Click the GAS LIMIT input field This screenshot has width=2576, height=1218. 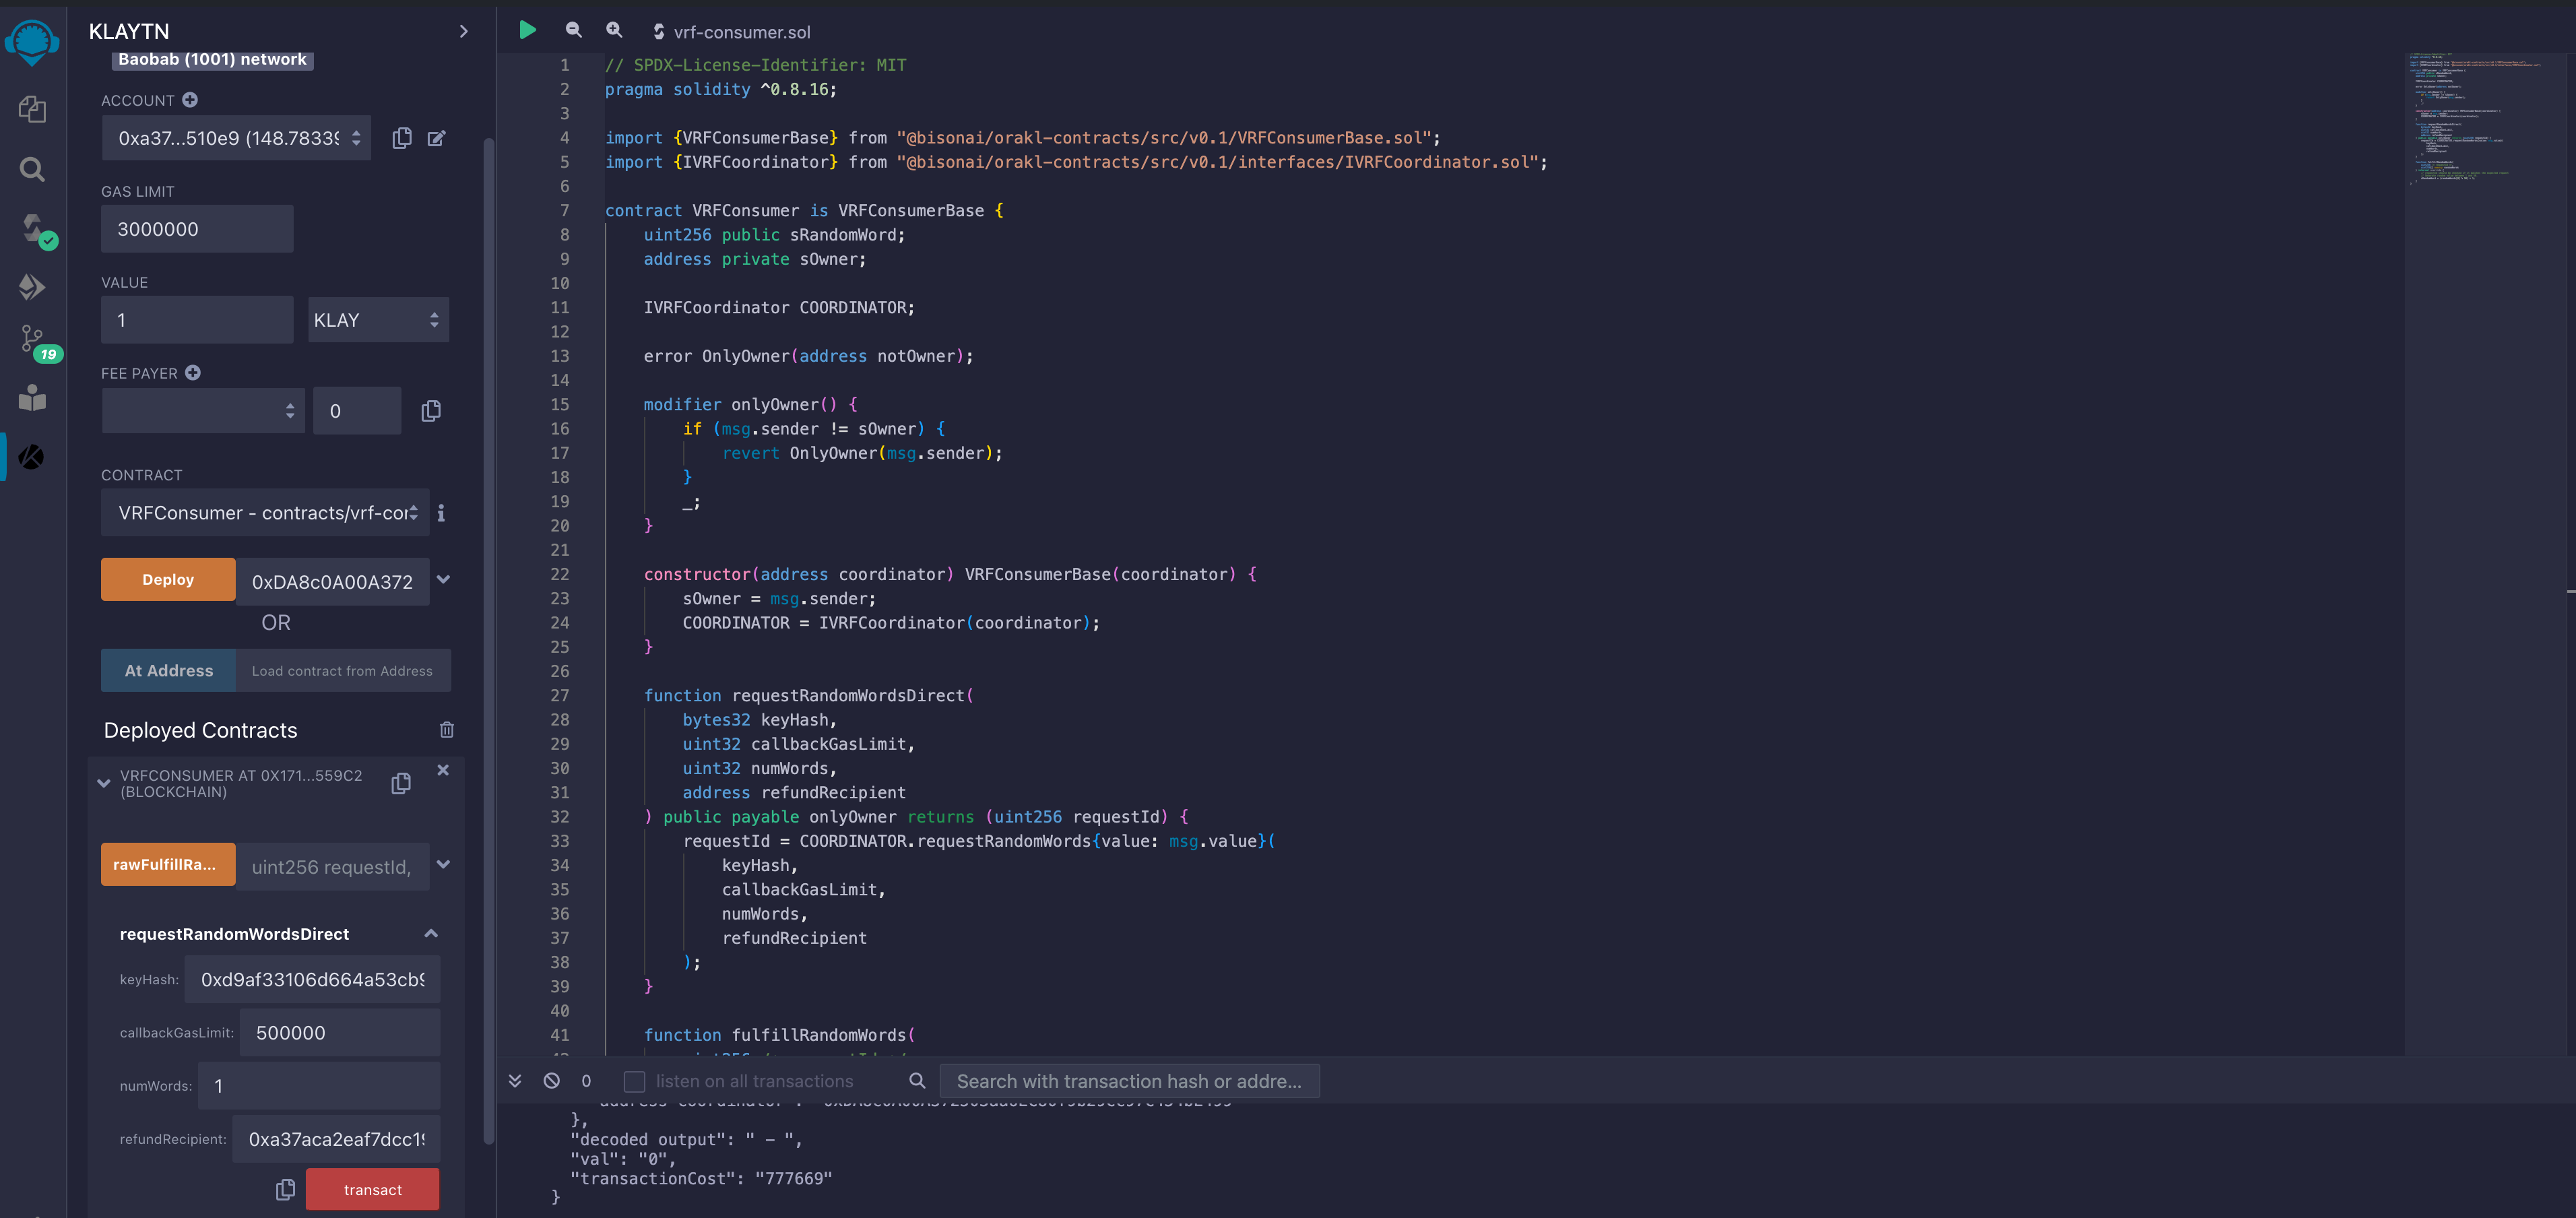197,229
